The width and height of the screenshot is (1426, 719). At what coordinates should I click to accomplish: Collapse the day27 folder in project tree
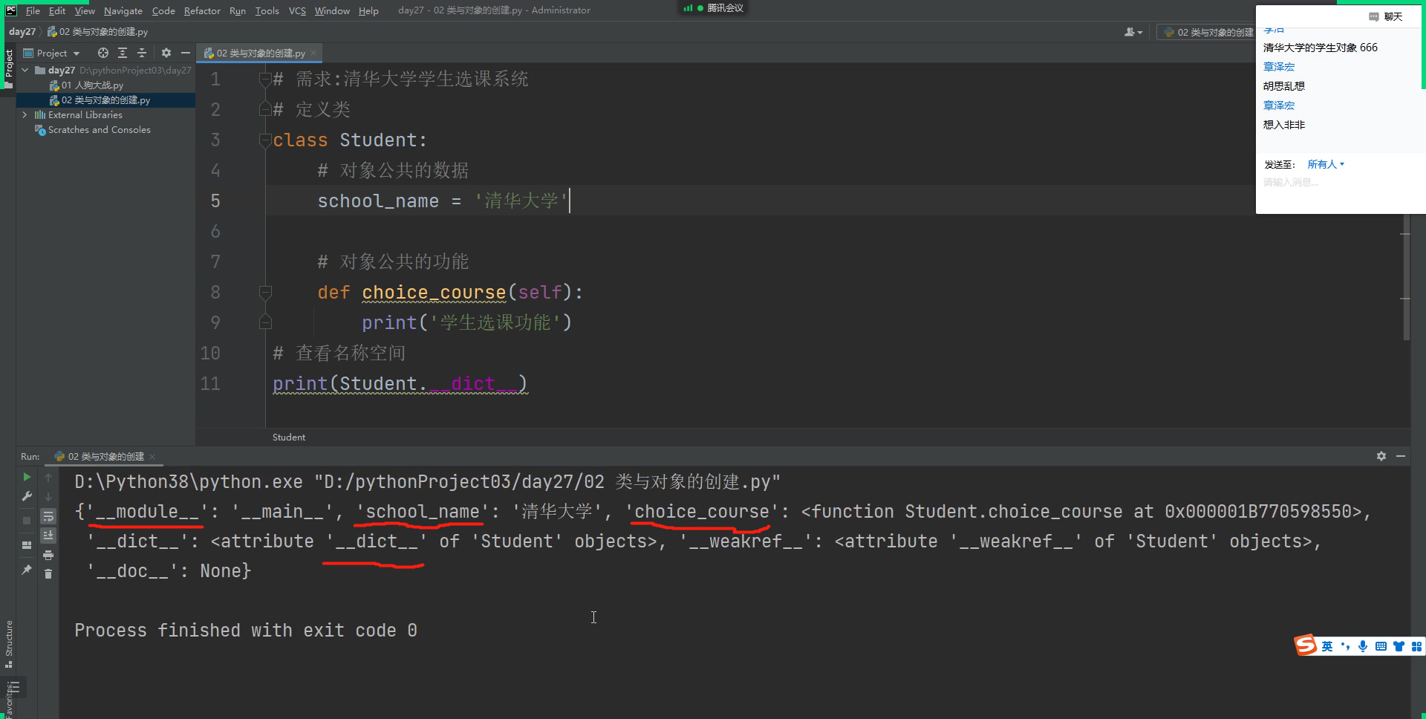click(25, 70)
